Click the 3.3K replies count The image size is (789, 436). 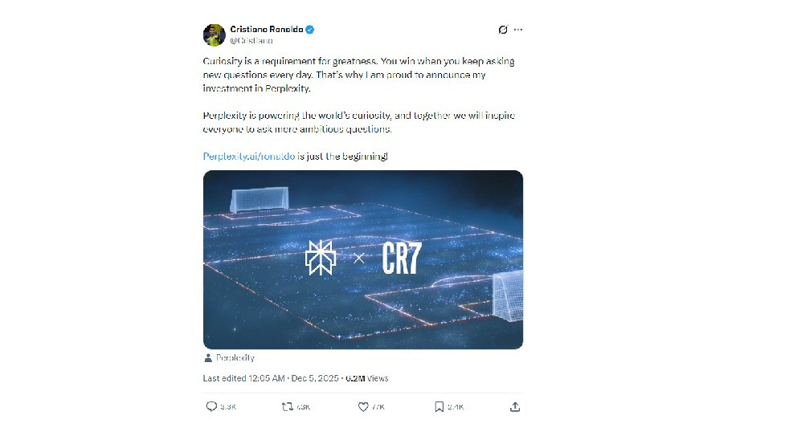228,407
